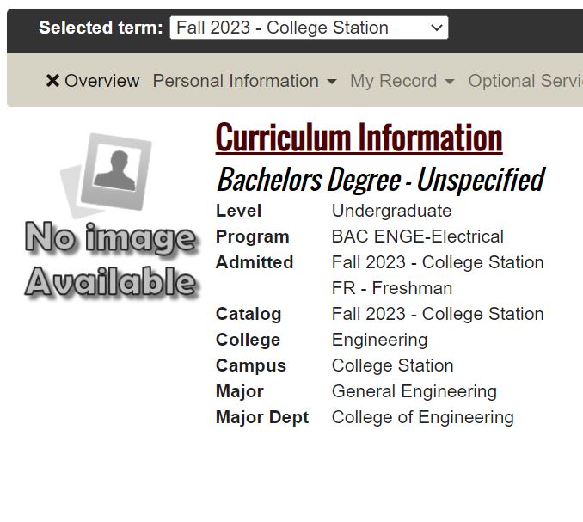Click the College of Engineering department value
This screenshot has width=583, height=522.
coord(422,417)
